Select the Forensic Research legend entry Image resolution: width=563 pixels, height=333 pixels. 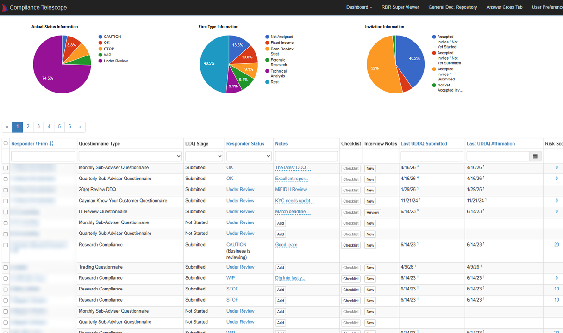(x=276, y=62)
